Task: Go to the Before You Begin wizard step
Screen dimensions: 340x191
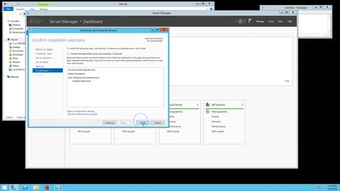Action: tap(44, 49)
